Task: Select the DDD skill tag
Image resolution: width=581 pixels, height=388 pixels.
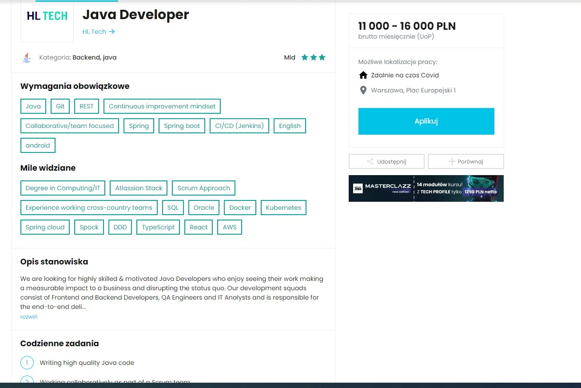Action: (x=120, y=227)
